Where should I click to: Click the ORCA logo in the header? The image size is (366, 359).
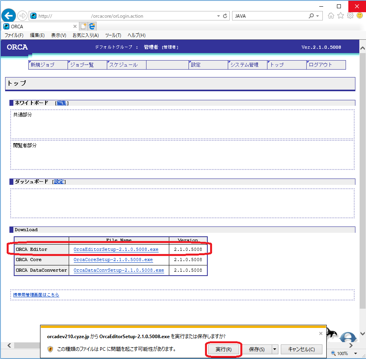pyautogui.click(x=17, y=47)
